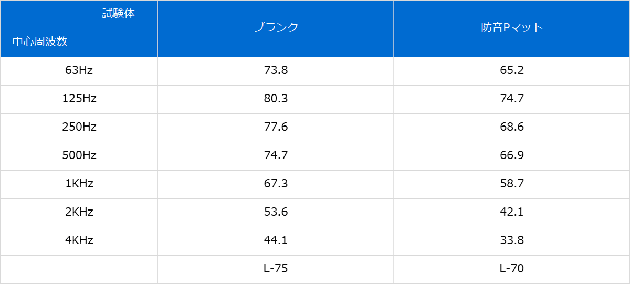
Task: Click the 53.6 value cell
Action: pyautogui.click(x=276, y=212)
